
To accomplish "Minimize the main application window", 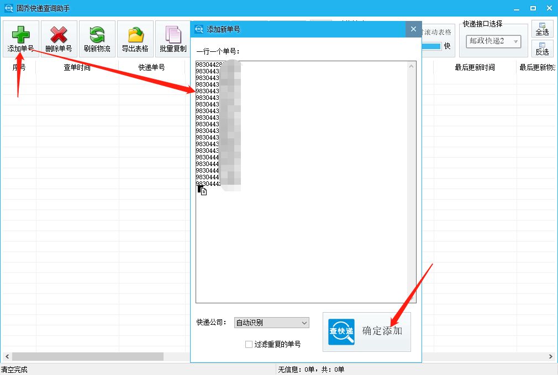I will pos(517,8).
